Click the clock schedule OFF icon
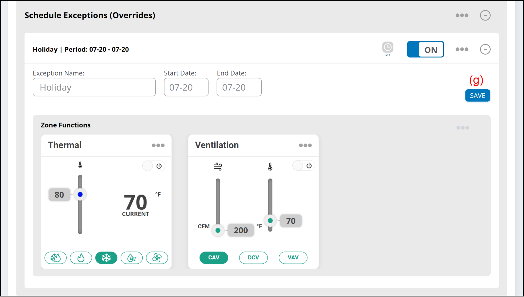524x297 pixels. pyautogui.click(x=388, y=48)
